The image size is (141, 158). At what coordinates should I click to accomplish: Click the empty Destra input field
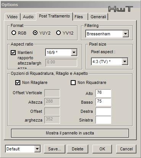(x=103, y=112)
